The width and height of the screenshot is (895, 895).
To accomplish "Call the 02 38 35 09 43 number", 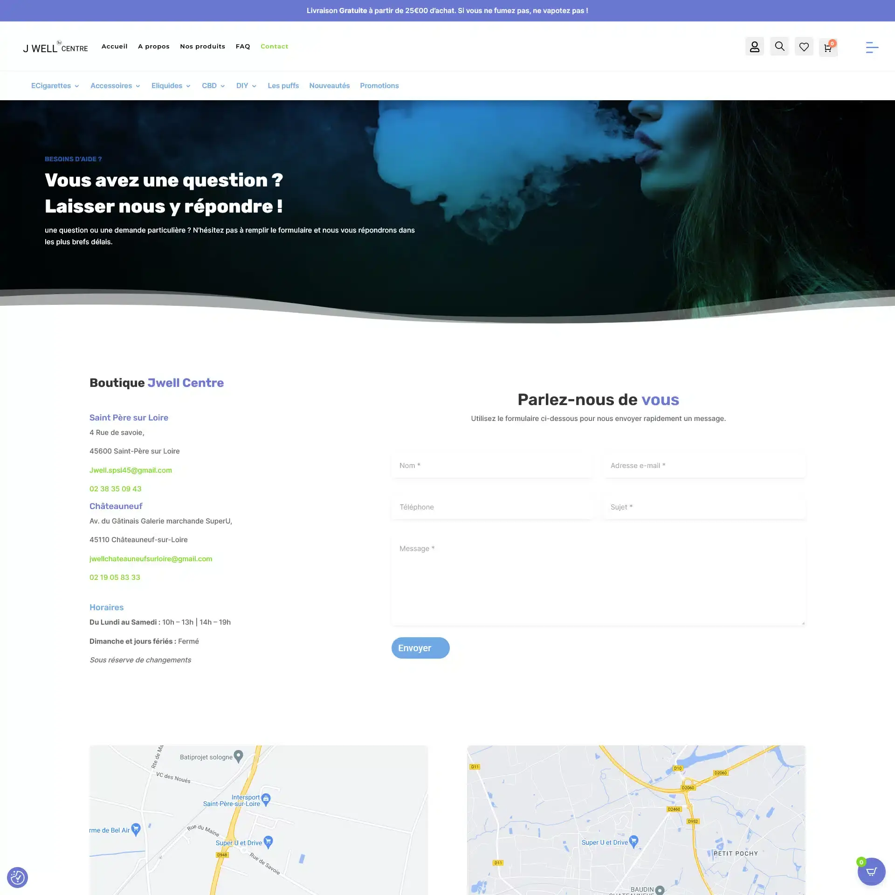I will pos(116,489).
